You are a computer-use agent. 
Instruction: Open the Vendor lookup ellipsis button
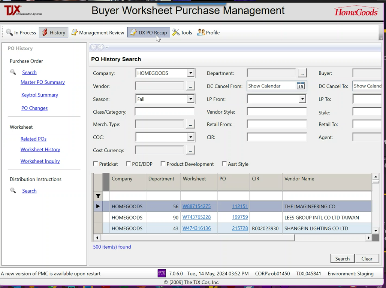click(190, 86)
